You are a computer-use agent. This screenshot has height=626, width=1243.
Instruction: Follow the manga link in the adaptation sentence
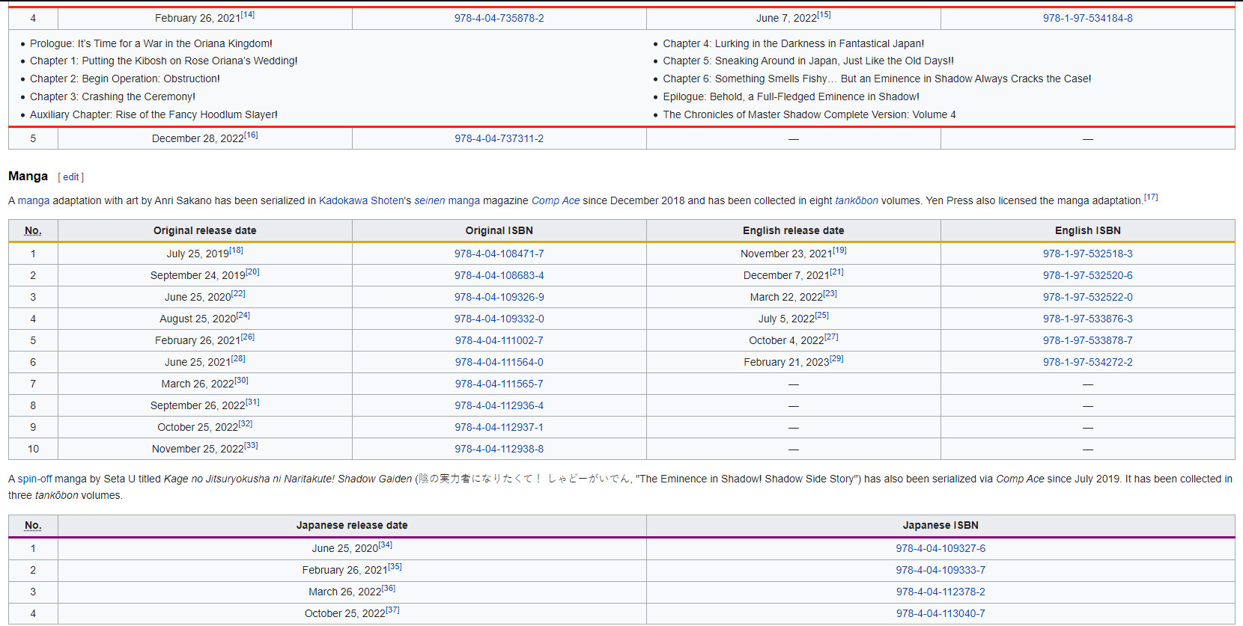point(34,200)
